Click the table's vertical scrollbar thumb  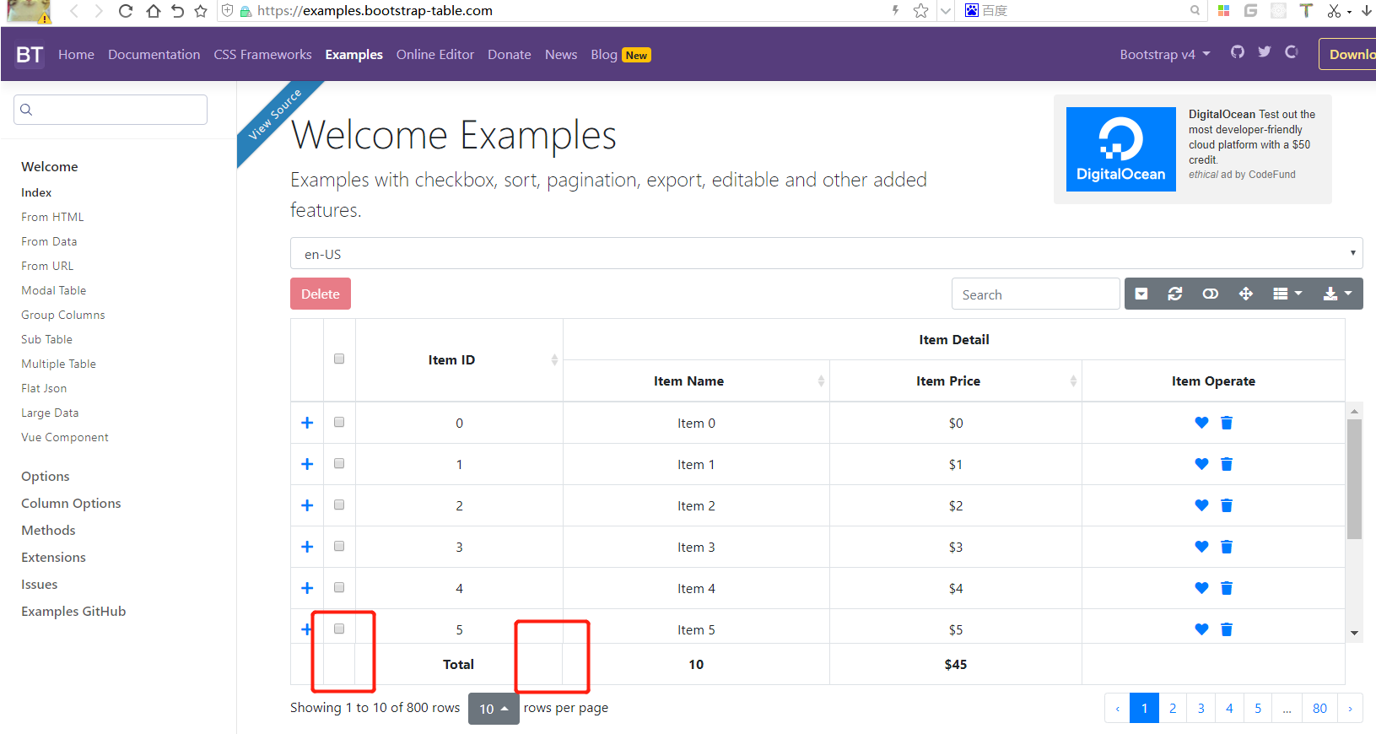click(x=1354, y=478)
